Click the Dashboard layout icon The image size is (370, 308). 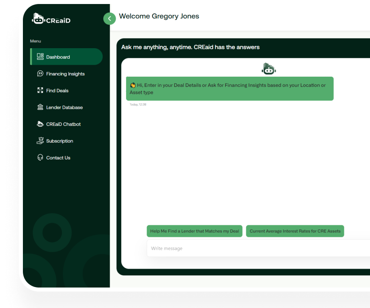click(x=40, y=57)
